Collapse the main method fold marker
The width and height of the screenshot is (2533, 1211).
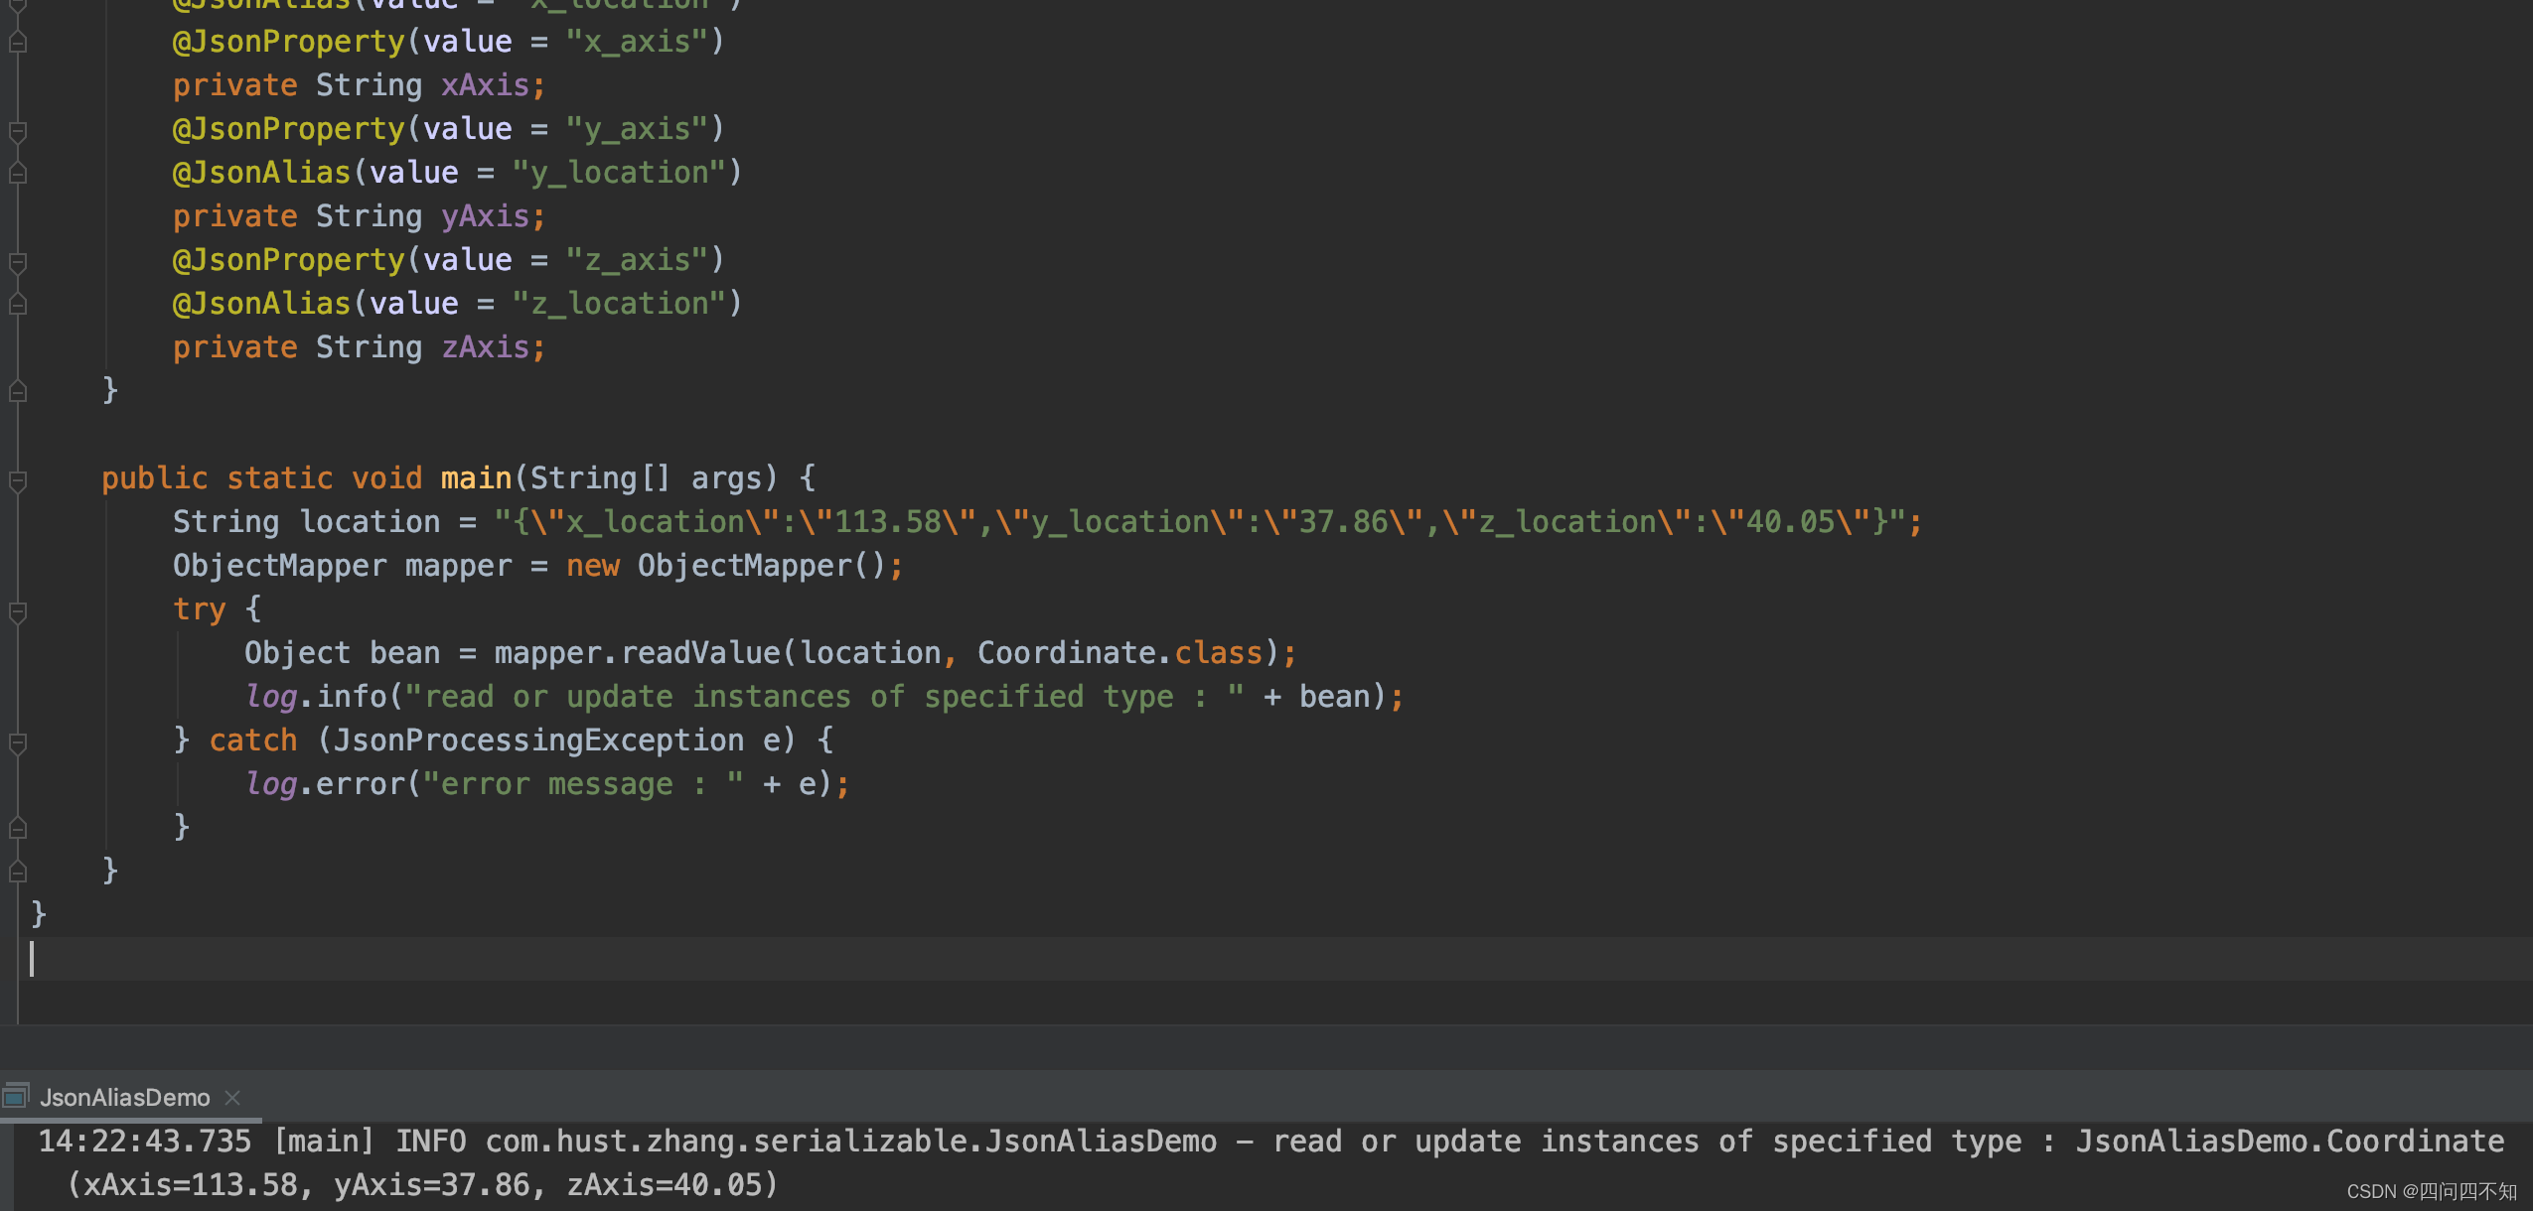click(x=17, y=481)
